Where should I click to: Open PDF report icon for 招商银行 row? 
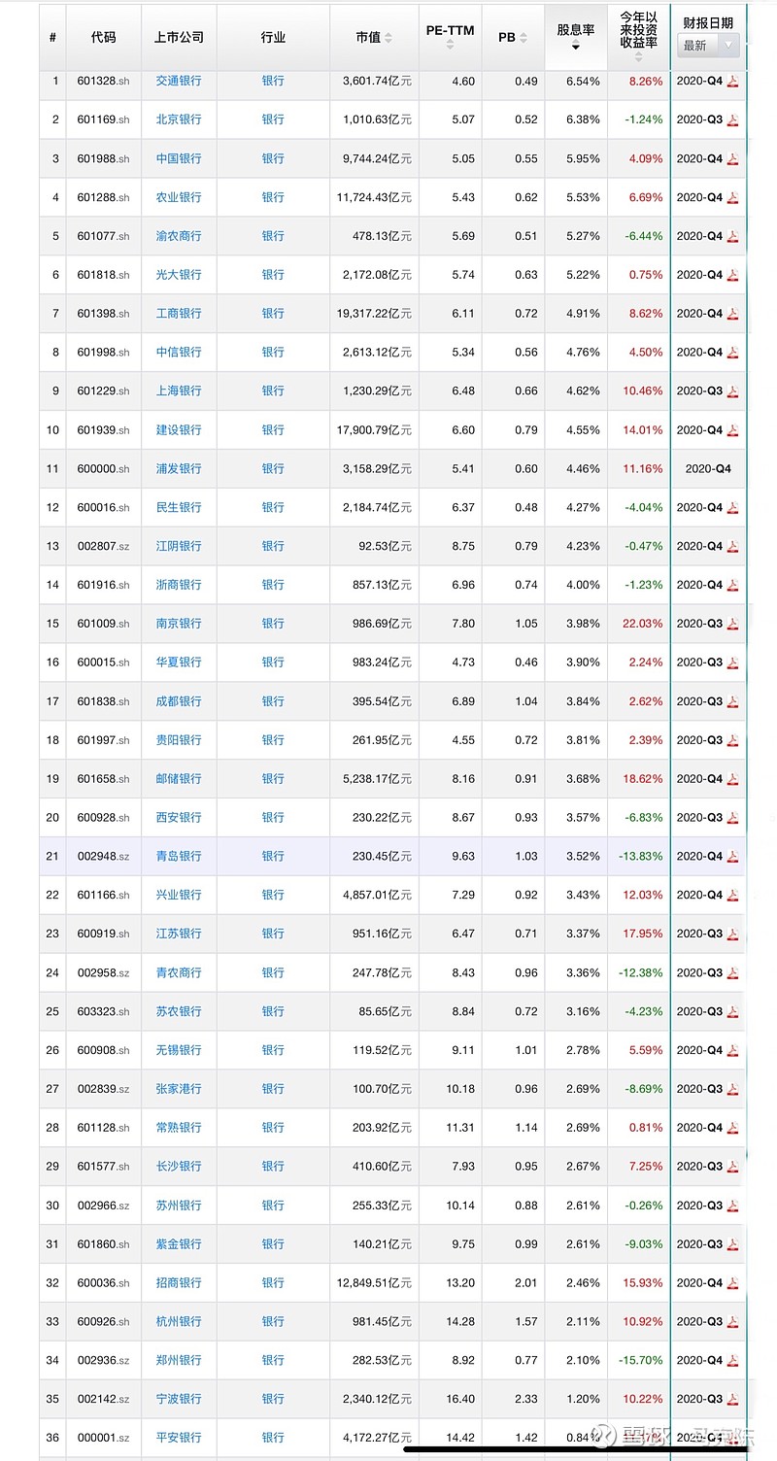click(733, 1283)
